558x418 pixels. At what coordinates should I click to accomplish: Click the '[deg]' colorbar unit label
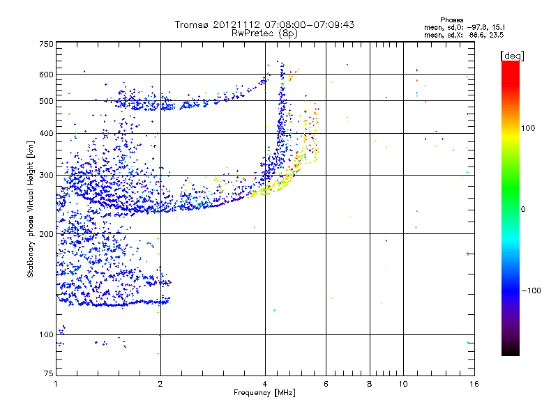[512, 56]
